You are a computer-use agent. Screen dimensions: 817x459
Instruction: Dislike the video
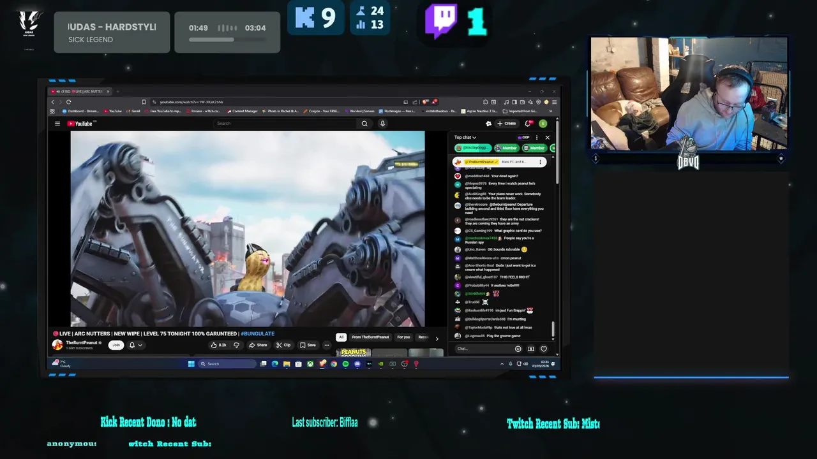pyautogui.click(x=236, y=345)
